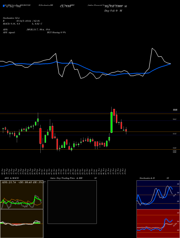Open the ADX line chart panel

point(22,195)
